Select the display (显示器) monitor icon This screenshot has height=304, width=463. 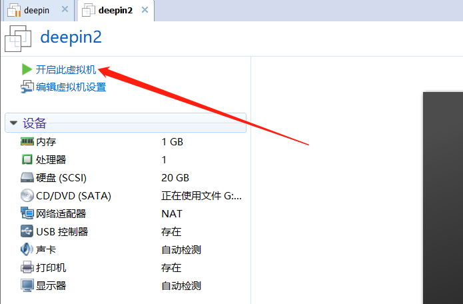point(27,285)
